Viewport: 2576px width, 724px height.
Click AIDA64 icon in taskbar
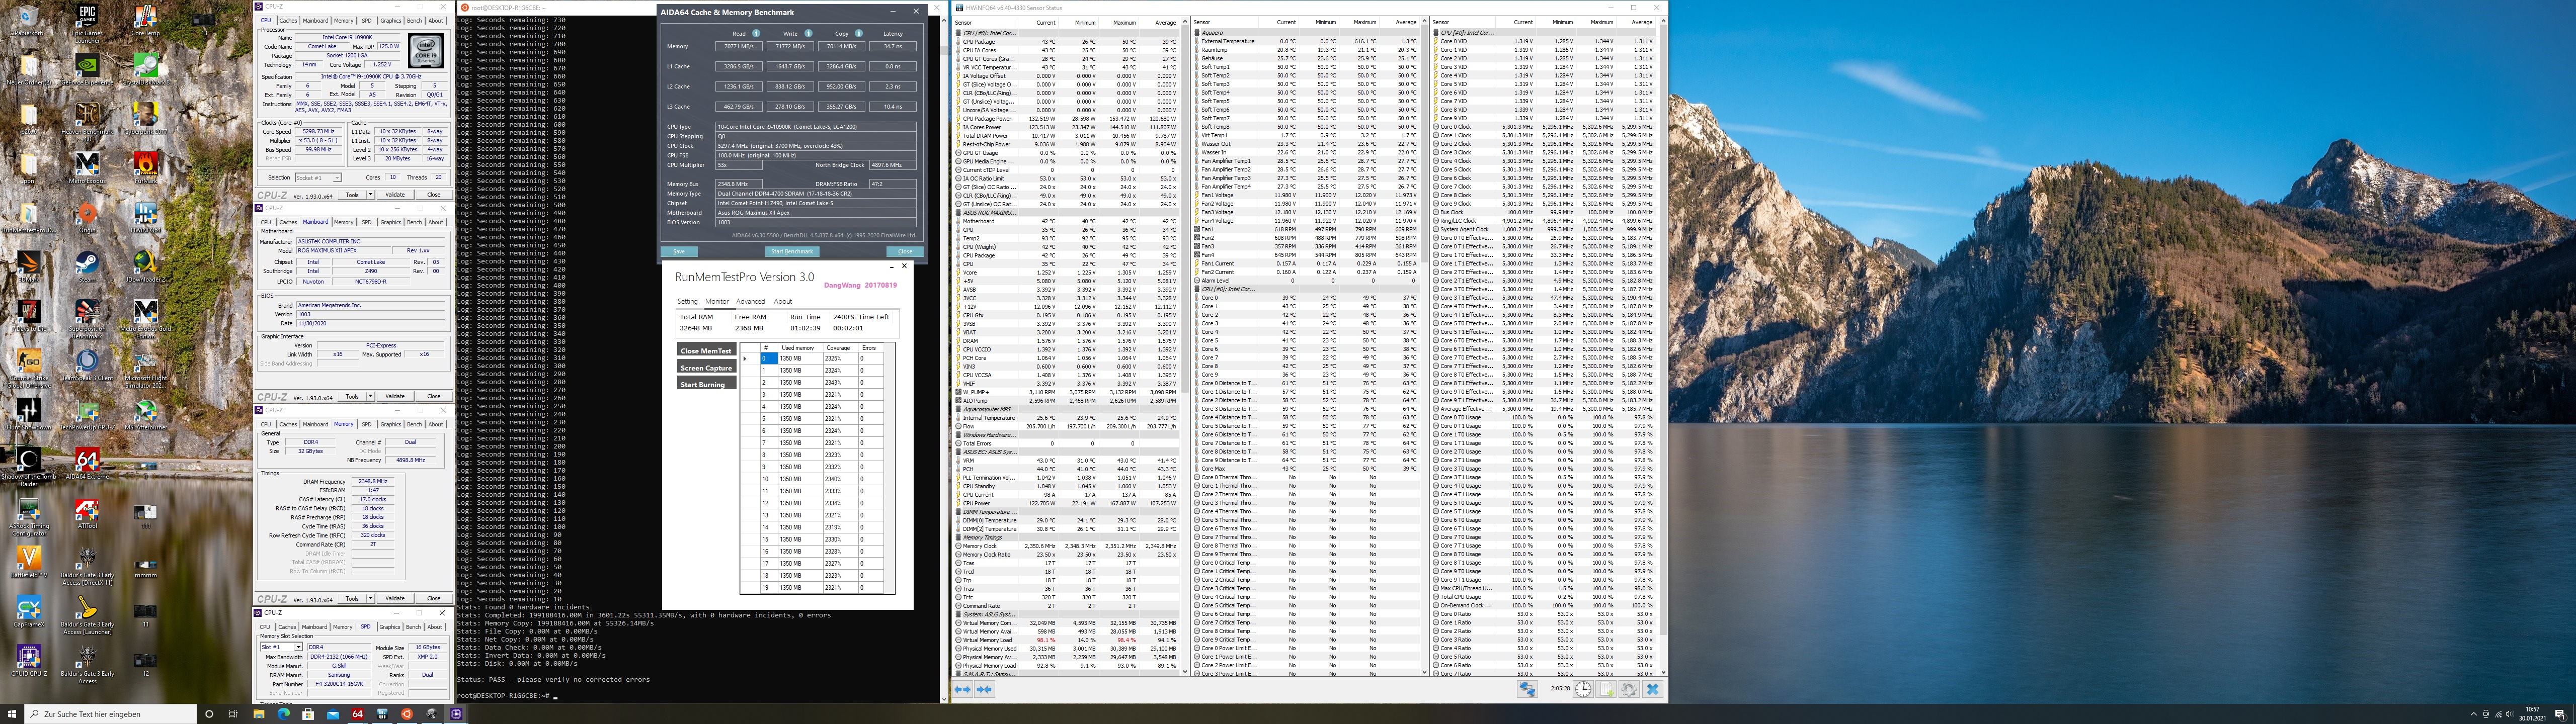[357, 714]
